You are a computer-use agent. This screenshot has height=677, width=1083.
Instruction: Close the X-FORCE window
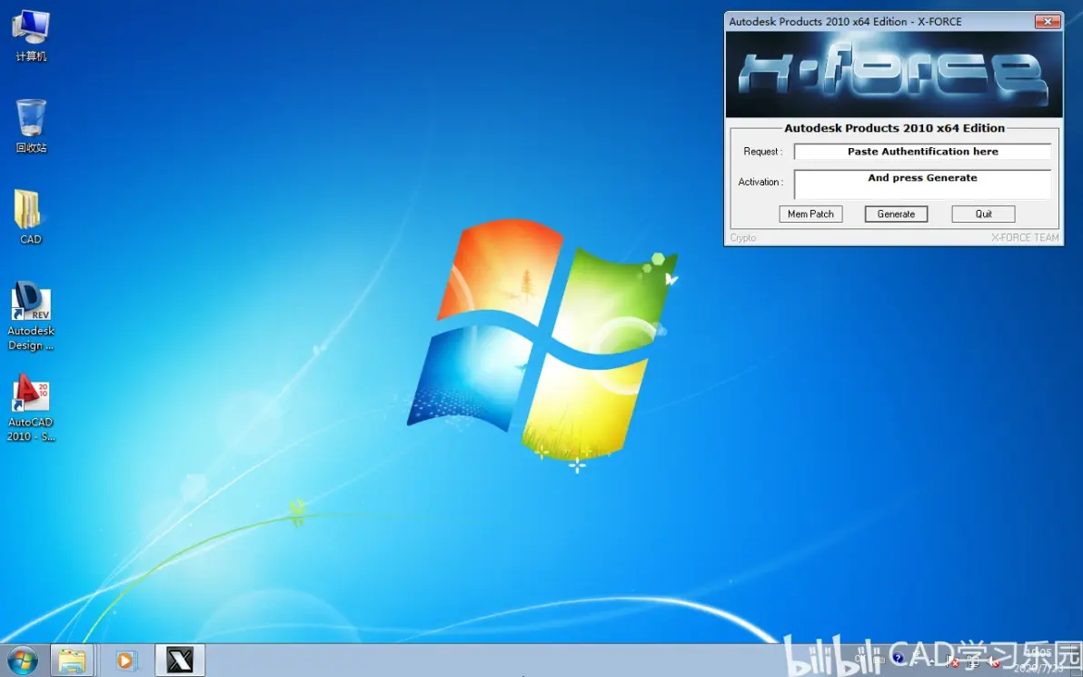pos(1048,22)
